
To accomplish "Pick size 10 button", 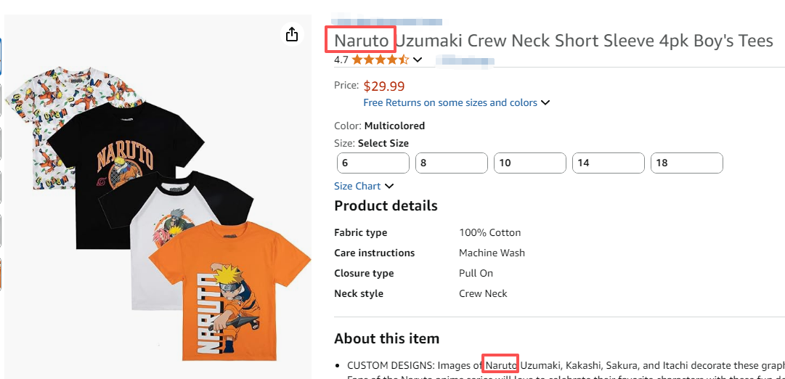I will click(530, 163).
